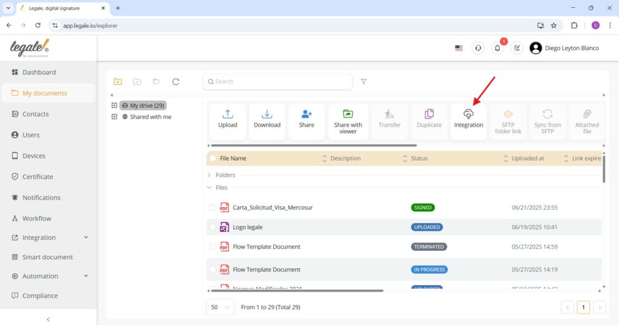Open the Share action

(x=306, y=121)
